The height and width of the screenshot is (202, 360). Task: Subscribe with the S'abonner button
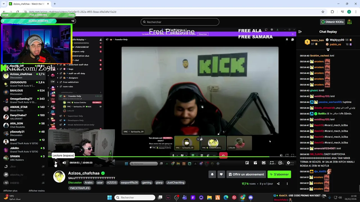(x=279, y=175)
